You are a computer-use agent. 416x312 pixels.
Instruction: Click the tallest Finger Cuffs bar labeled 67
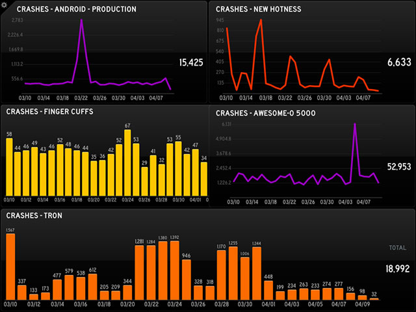(x=127, y=162)
